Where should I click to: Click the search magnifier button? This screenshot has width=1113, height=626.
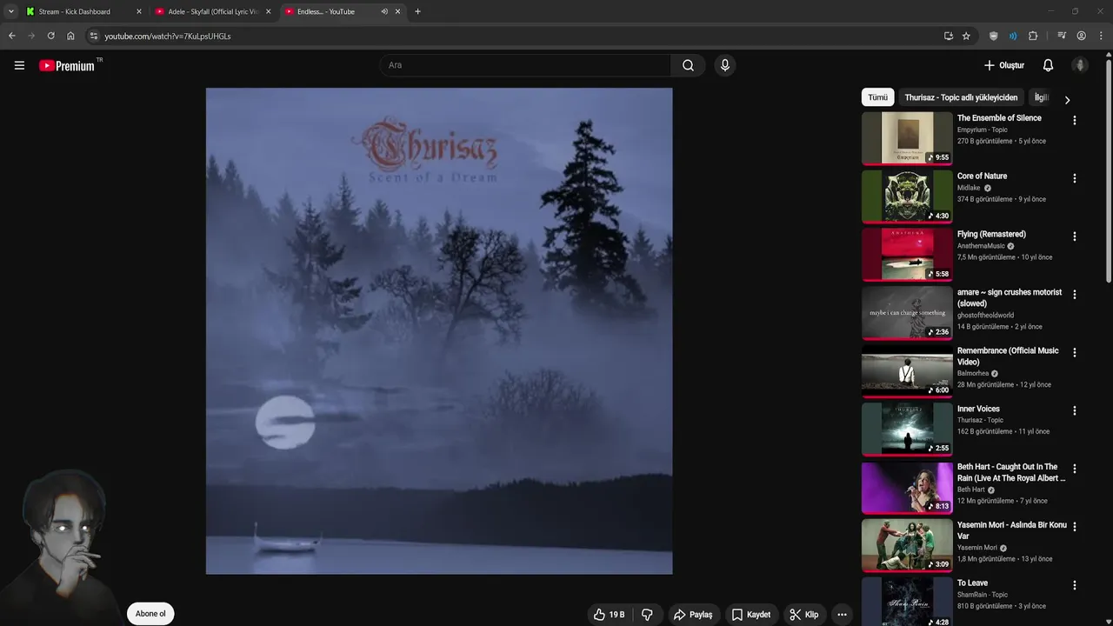[x=688, y=65]
